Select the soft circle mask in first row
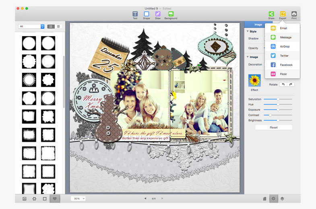 click(x=29, y=43)
